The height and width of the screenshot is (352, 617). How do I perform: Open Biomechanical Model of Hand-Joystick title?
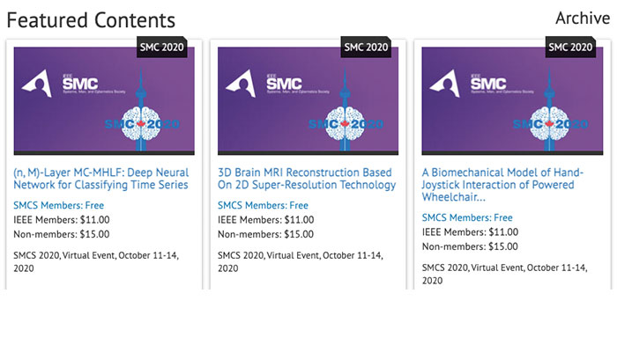click(502, 185)
